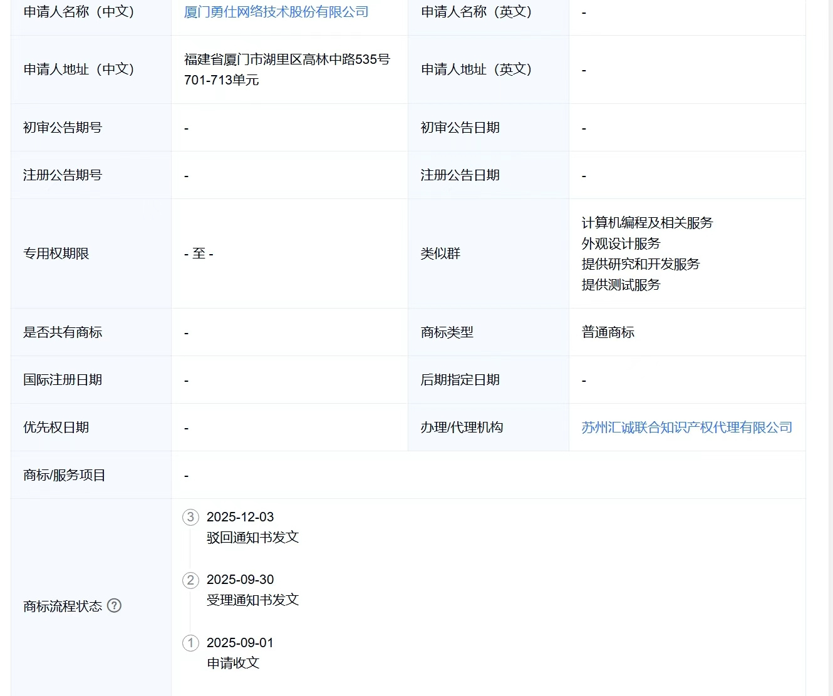The image size is (833, 696).
Task: Click the label 初审公告期号
Action: click(63, 128)
